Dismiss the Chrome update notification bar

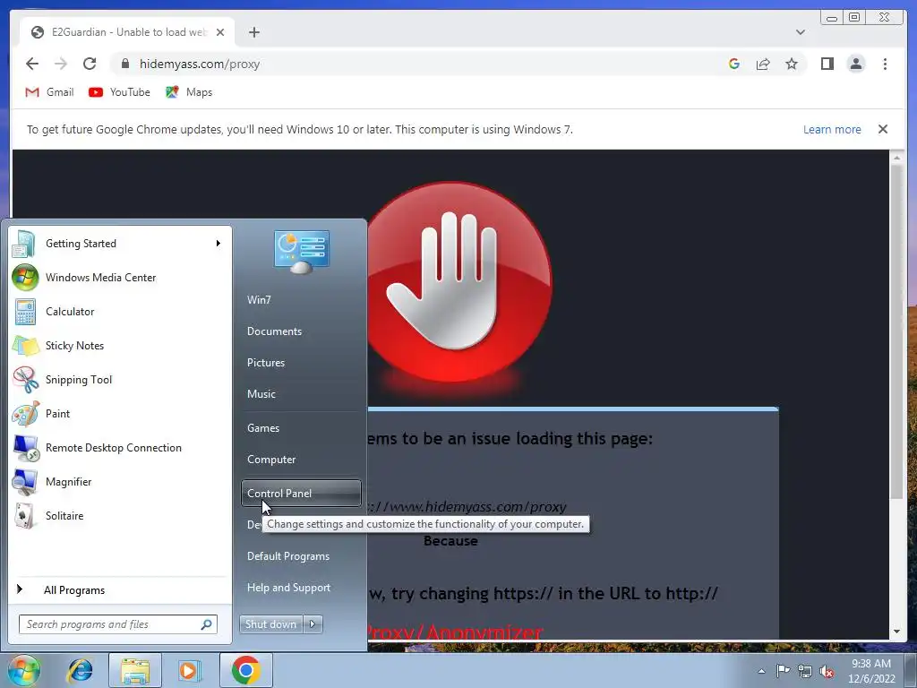(x=883, y=129)
